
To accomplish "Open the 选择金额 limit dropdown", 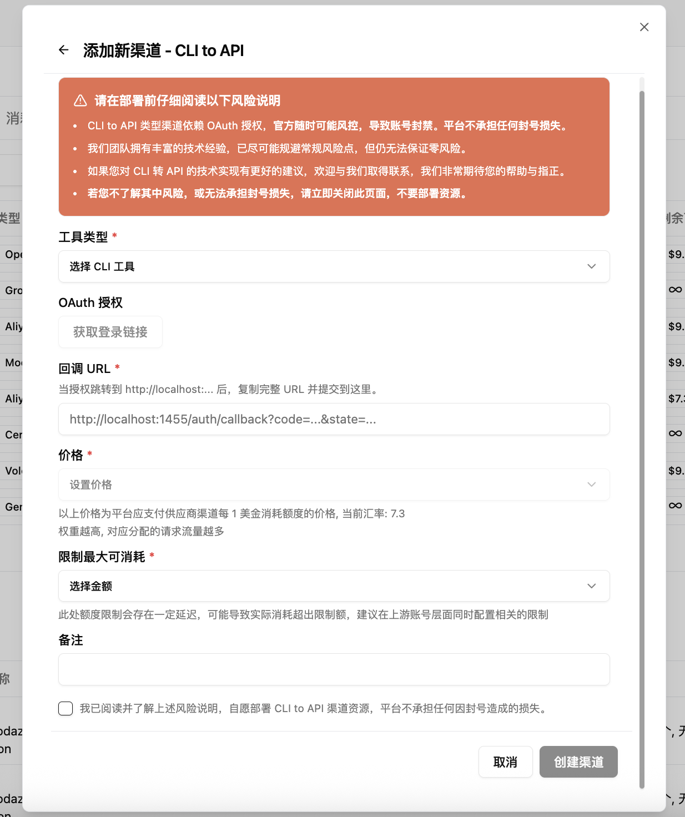I will [x=333, y=586].
